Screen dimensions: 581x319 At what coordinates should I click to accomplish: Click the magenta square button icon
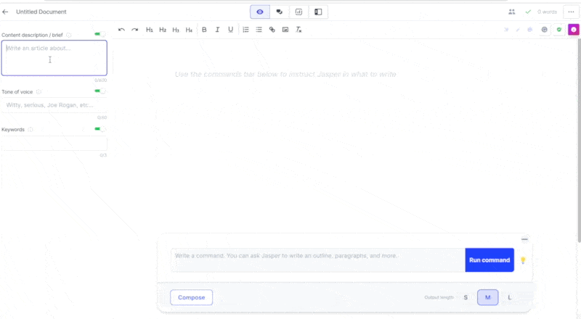coord(574,30)
